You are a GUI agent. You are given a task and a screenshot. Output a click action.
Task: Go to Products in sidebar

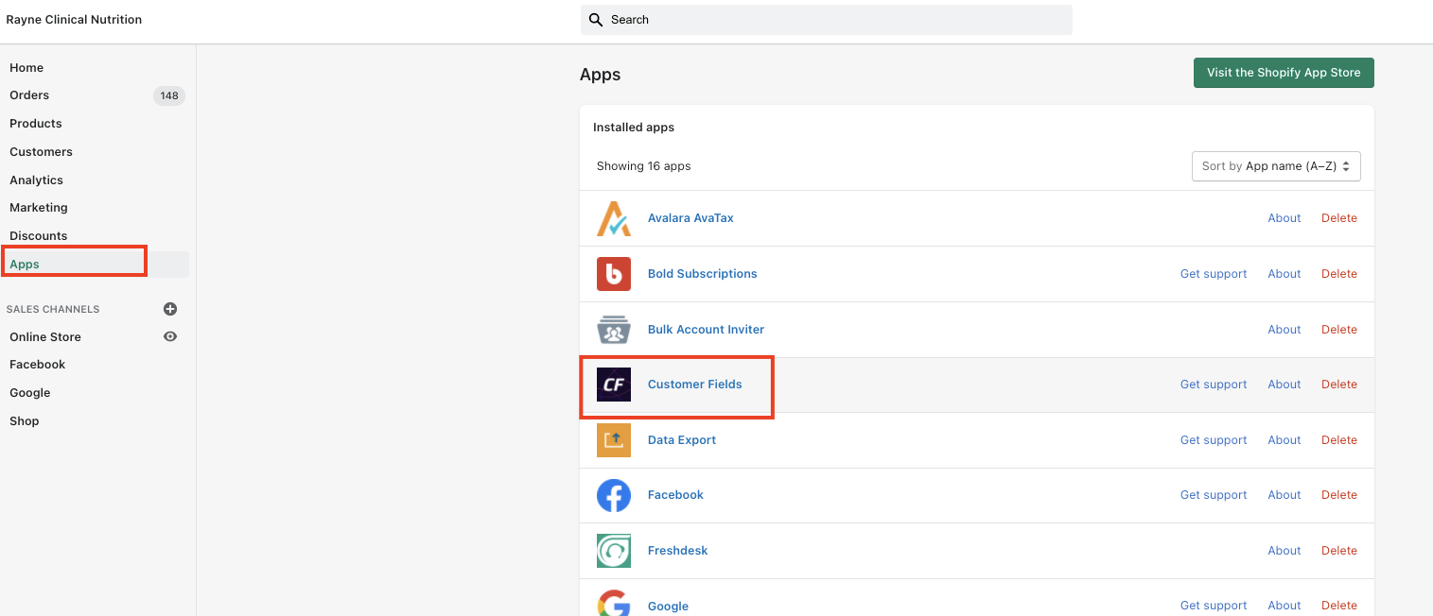36,124
